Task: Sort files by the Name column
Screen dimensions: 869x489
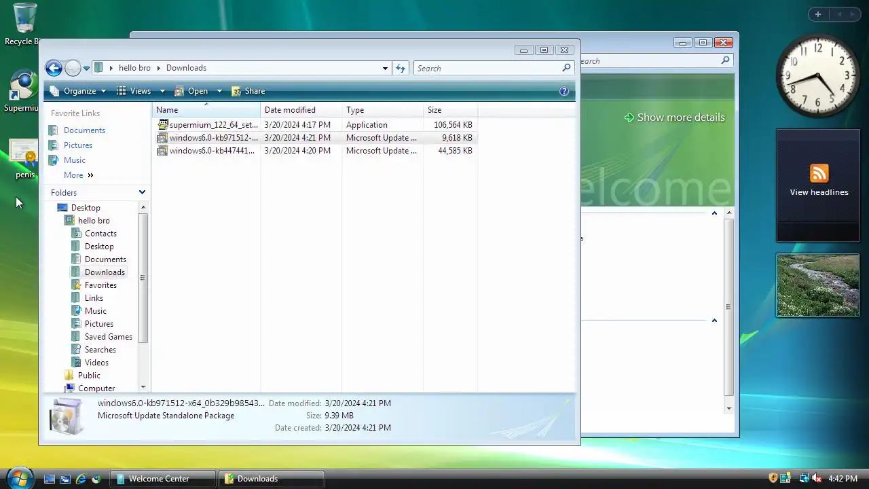Action: [206, 110]
